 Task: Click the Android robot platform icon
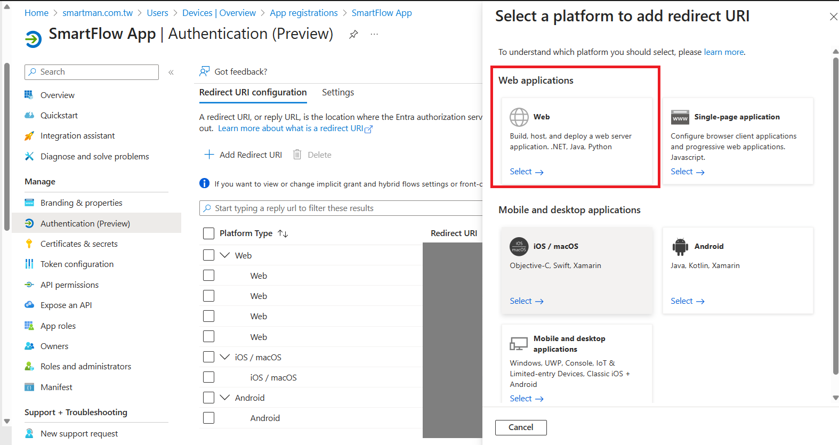(x=680, y=246)
